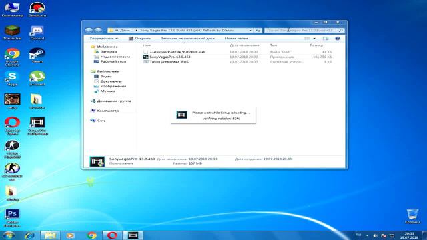The image size is (427, 240).
Task: Toggle the preview pane icon
Action: 326,39
